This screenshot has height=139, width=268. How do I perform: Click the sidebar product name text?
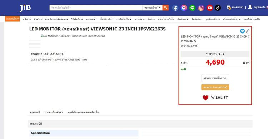click(215, 39)
